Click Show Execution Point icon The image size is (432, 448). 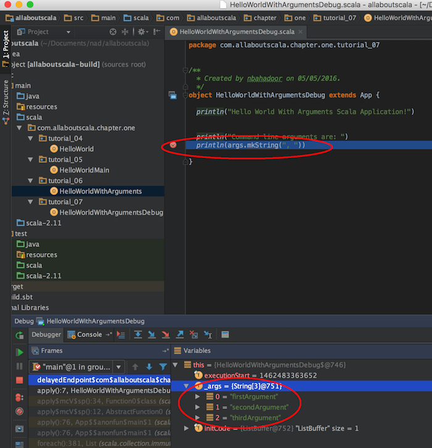tap(121, 334)
